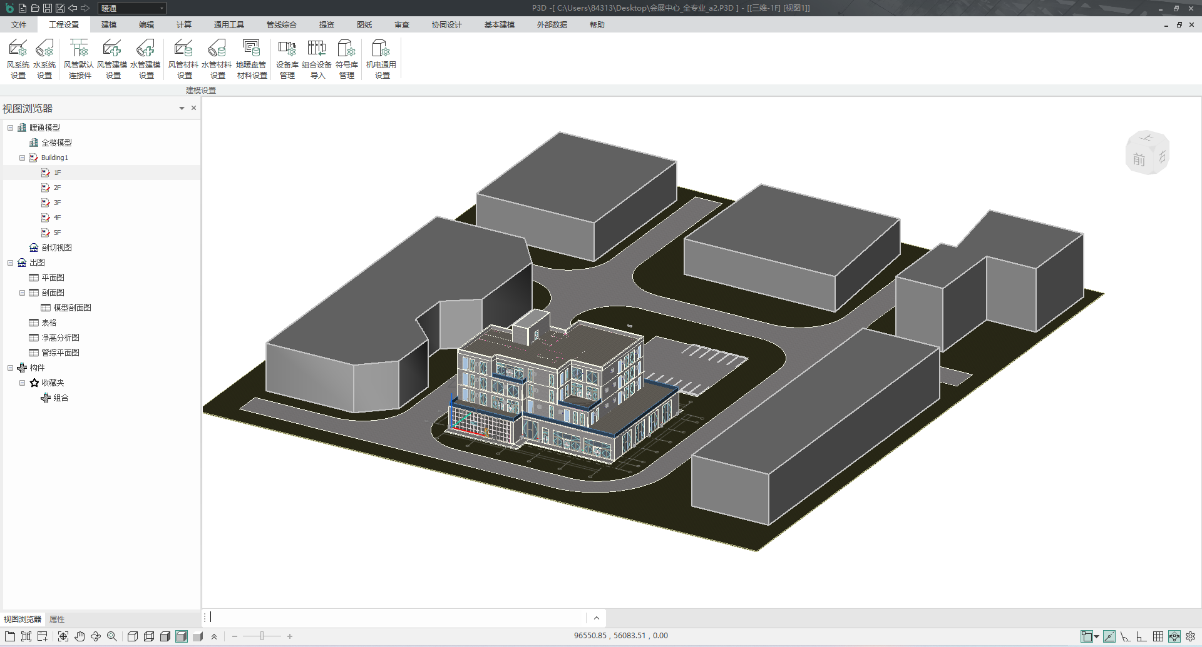Screen dimensions: 1202x647
Task: Click 符号库管理 icon
Action: [x=346, y=59]
